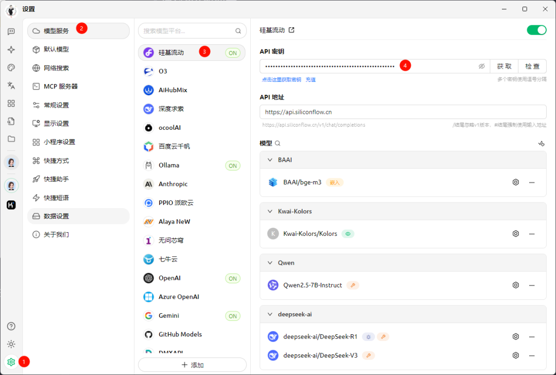Open the palette paintings sidebar icon

[11, 67]
